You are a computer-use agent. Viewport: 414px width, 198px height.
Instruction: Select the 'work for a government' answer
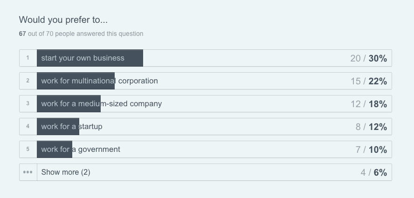tap(81, 150)
